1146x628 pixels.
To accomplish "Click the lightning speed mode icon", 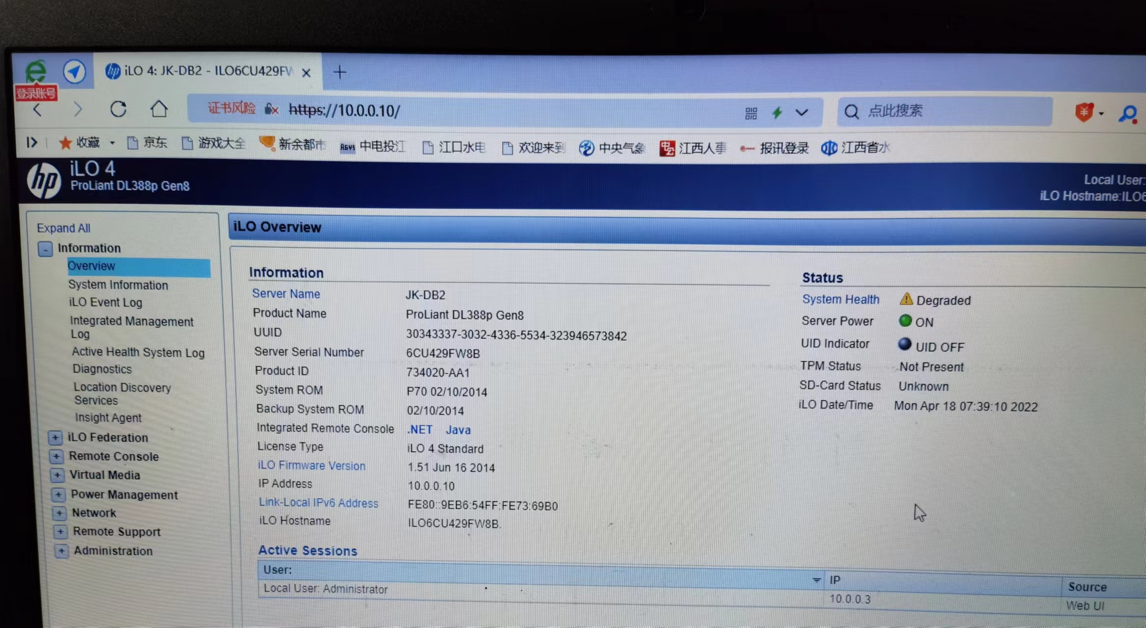I will [x=777, y=113].
